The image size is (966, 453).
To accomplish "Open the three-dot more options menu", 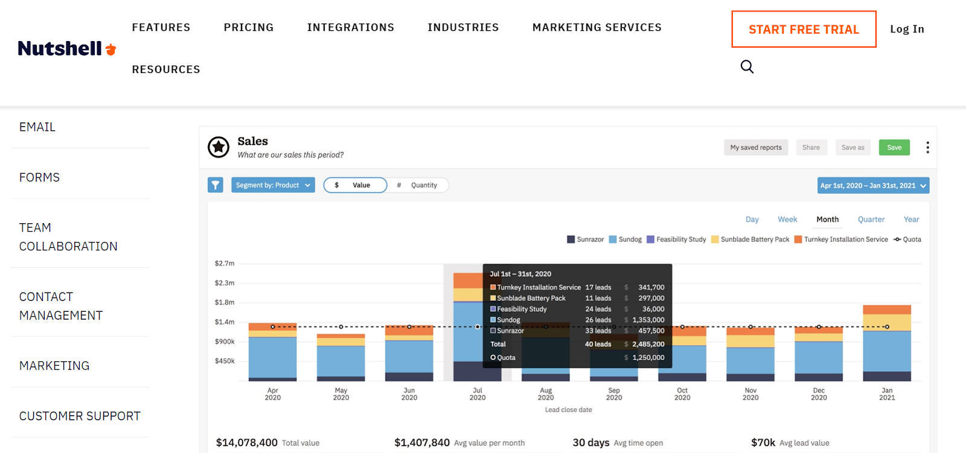I will click(927, 147).
